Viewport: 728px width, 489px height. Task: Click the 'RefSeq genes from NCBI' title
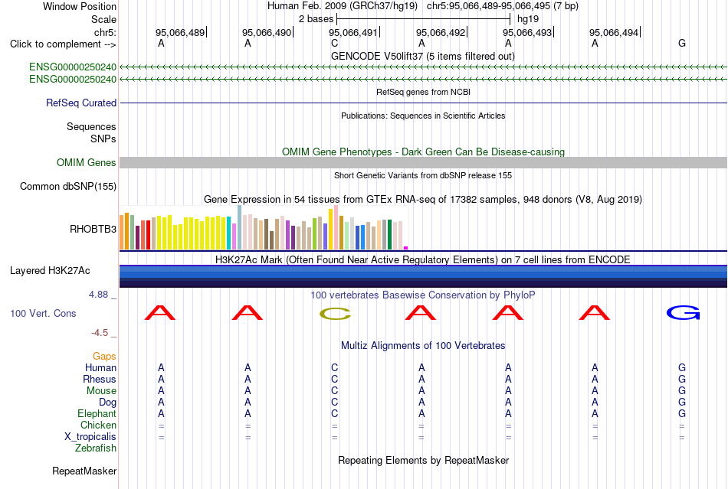click(423, 92)
